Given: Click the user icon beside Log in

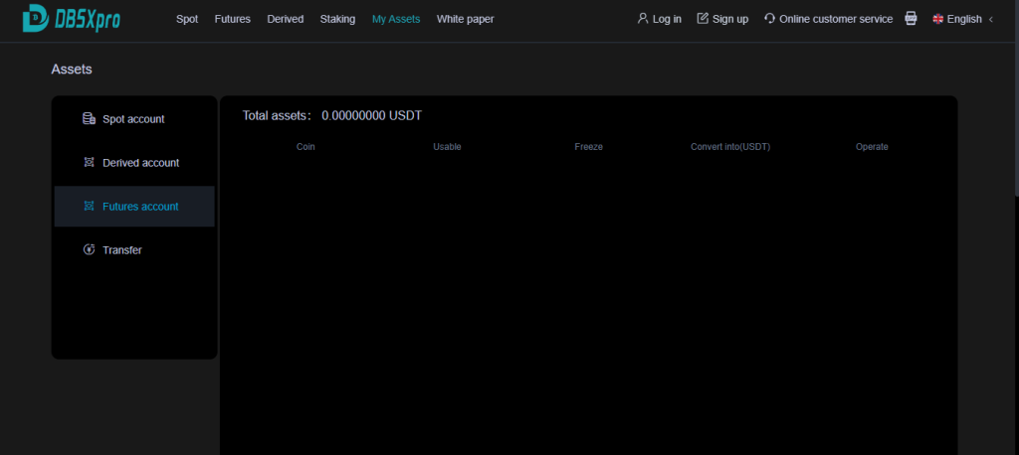Looking at the screenshot, I should (643, 19).
